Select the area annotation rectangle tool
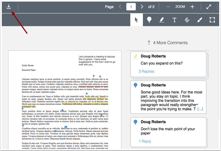The width and height of the screenshot is (221, 151). pos(212,20)
